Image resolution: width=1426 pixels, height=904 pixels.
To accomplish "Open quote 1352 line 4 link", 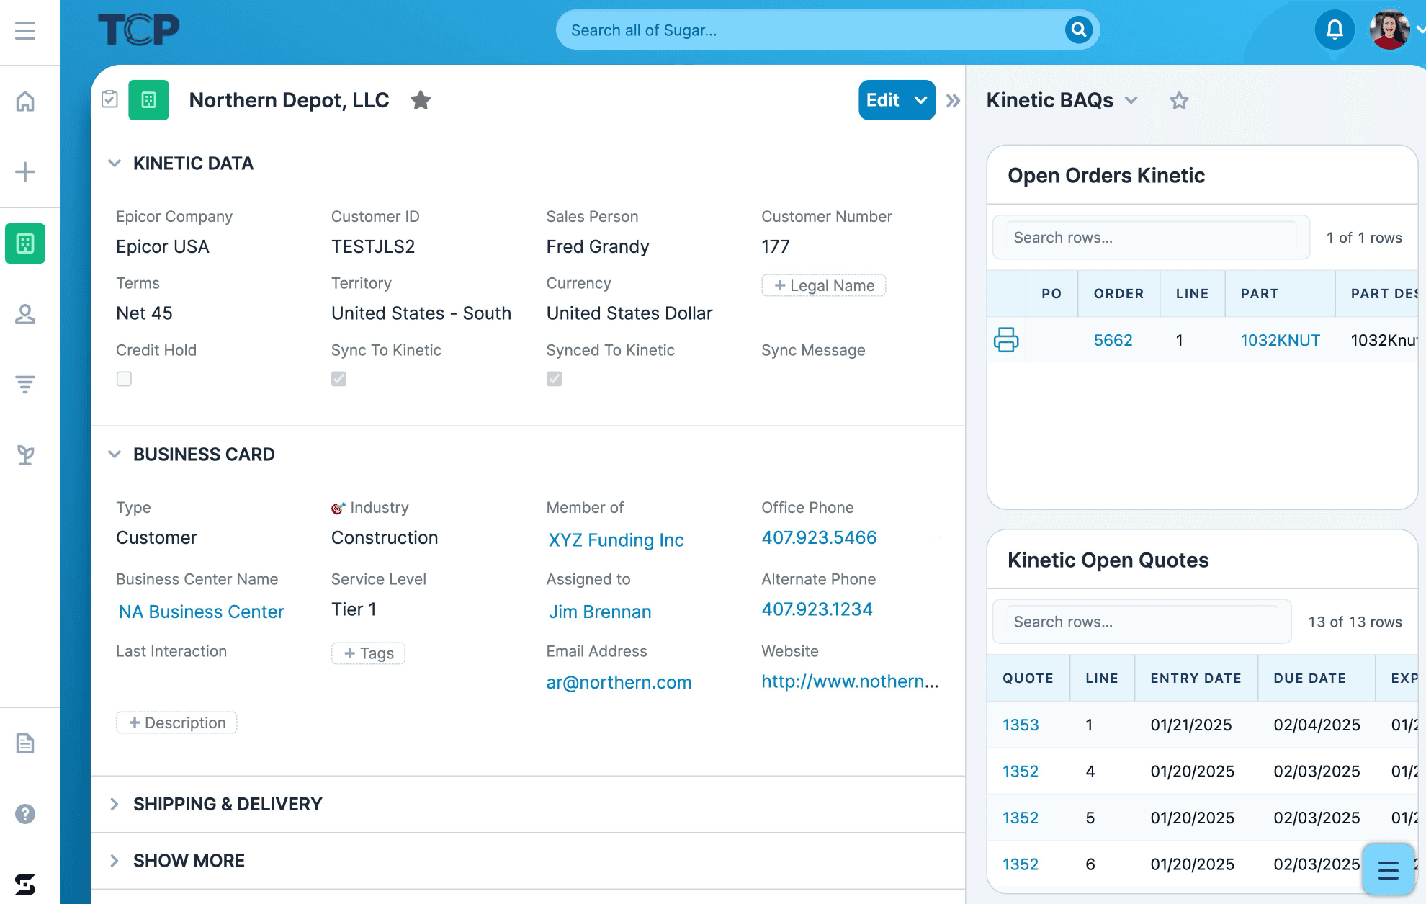I will click(x=1021, y=771).
